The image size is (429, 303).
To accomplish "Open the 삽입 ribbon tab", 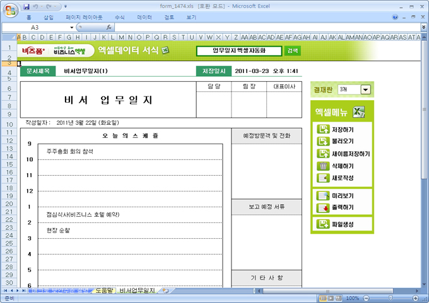I will pyautogui.click(x=49, y=18).
